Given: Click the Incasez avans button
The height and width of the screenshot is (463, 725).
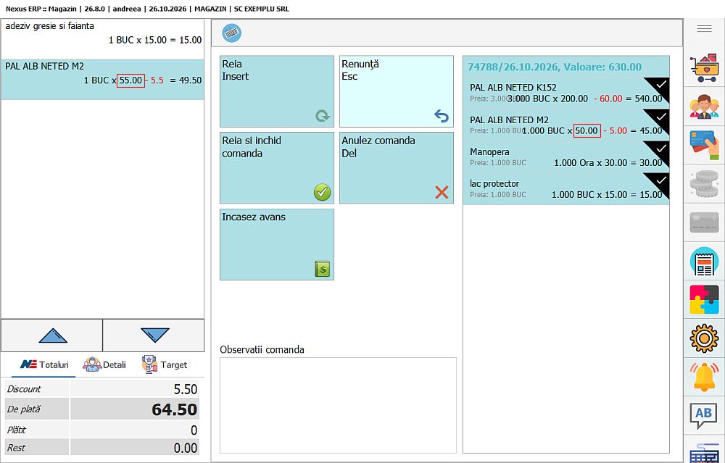Looking at the screenshot, I should click(276, 244).
